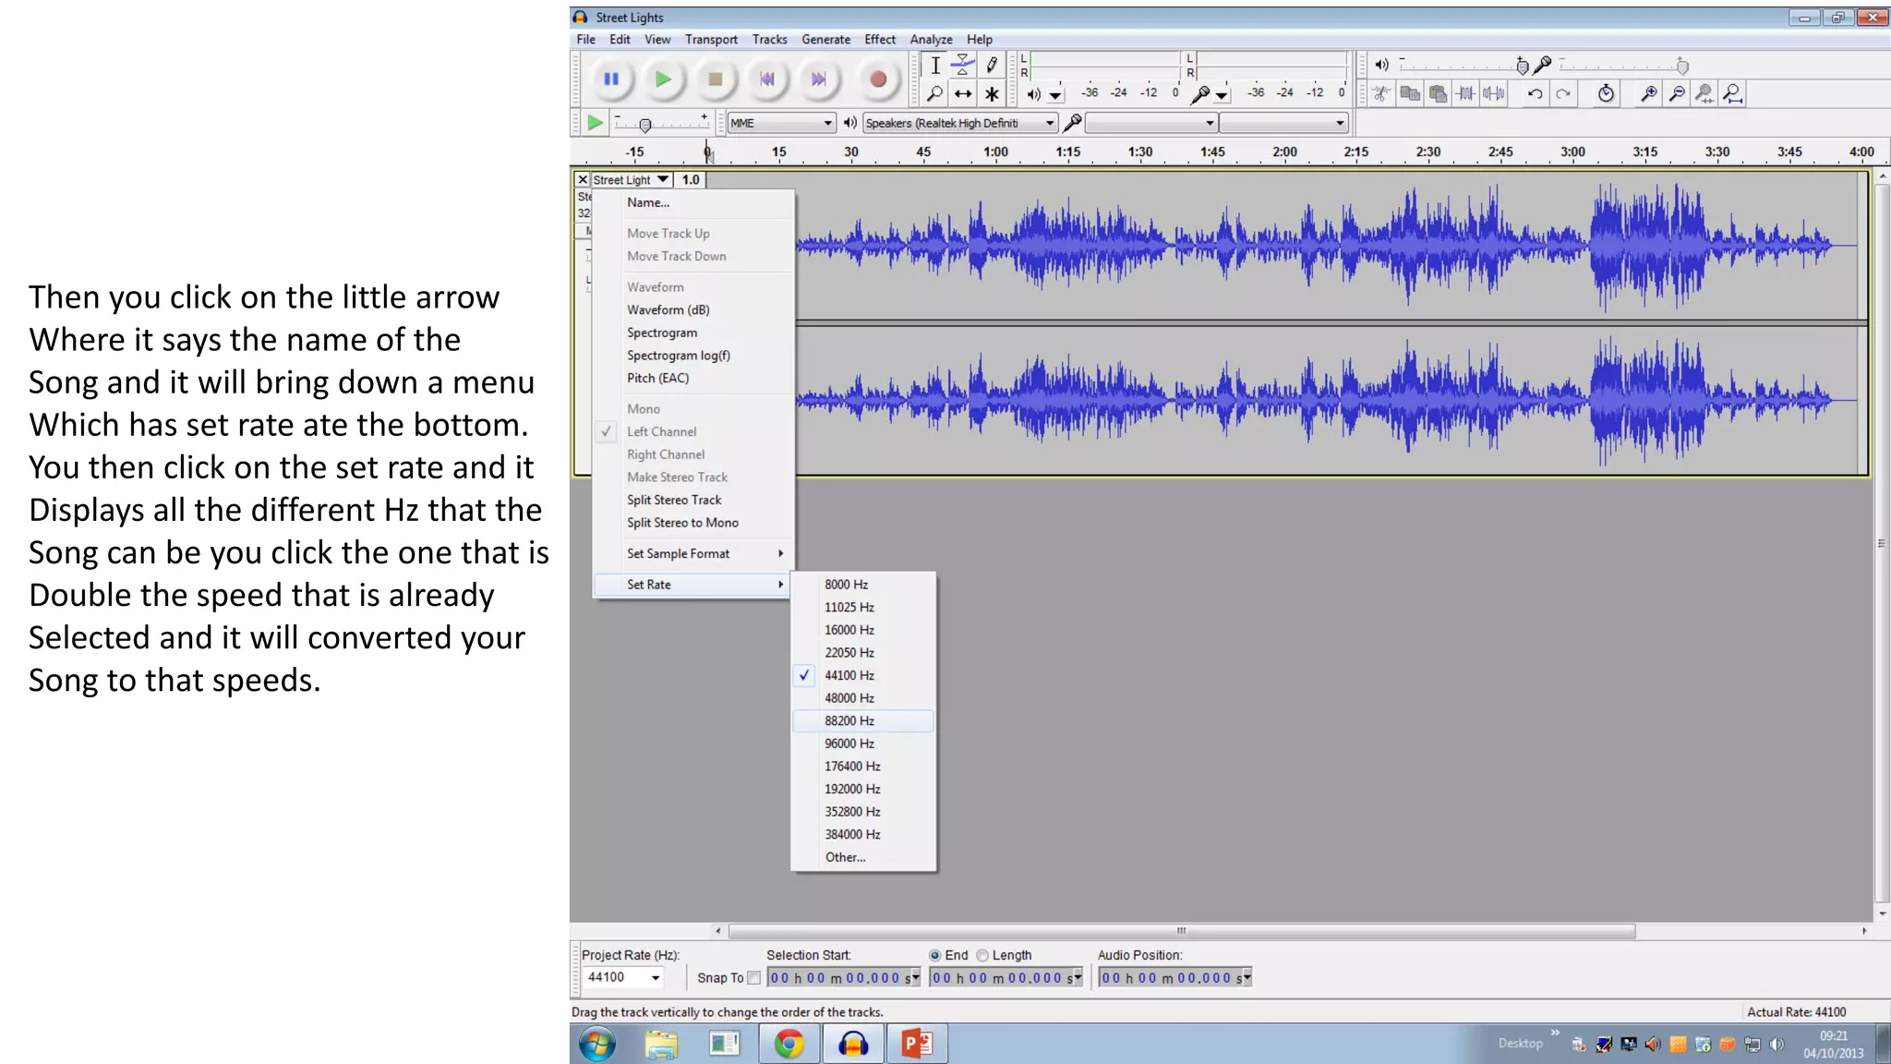Start playback with the green Play button

[x=663, y=79]
